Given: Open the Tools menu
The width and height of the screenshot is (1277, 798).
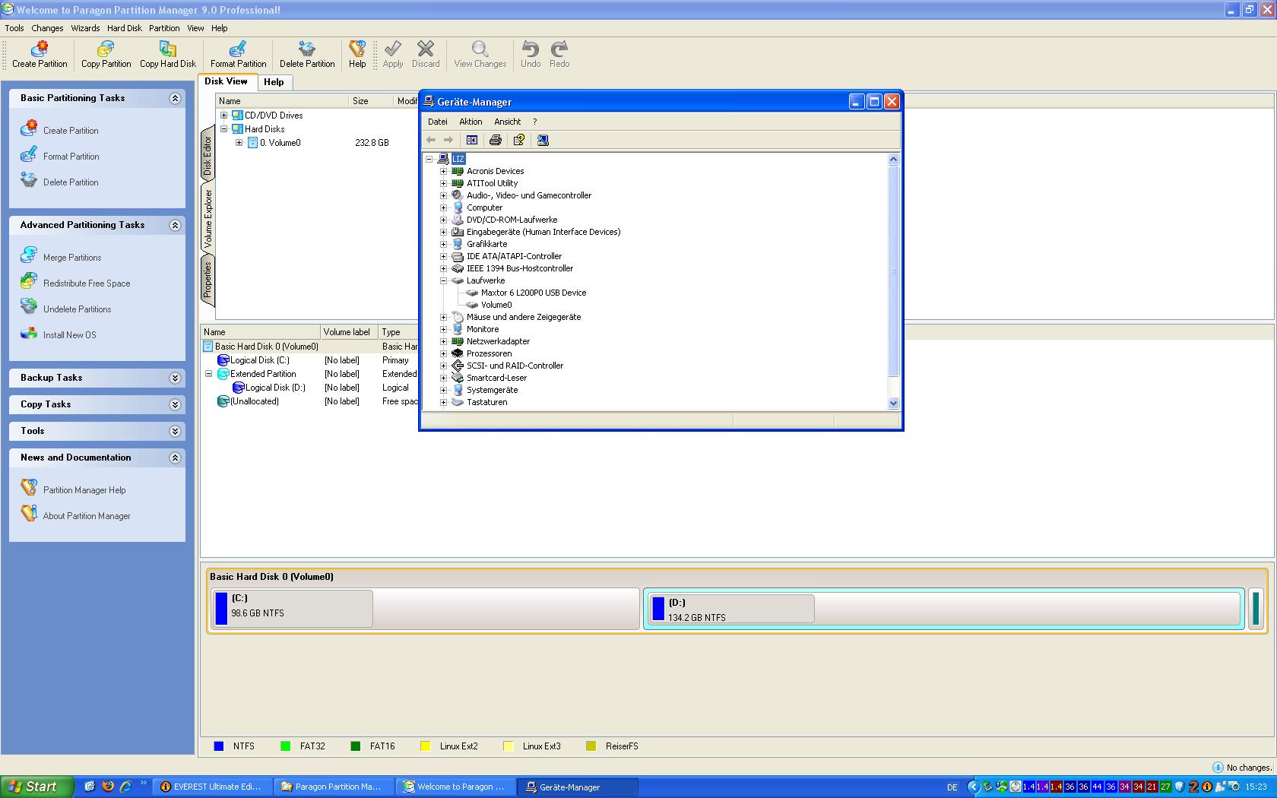Looking at the screenshot, I should click(14, 28).
